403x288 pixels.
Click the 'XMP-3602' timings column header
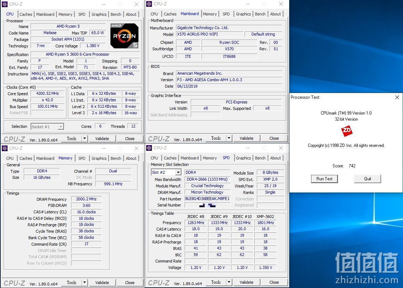265,217
